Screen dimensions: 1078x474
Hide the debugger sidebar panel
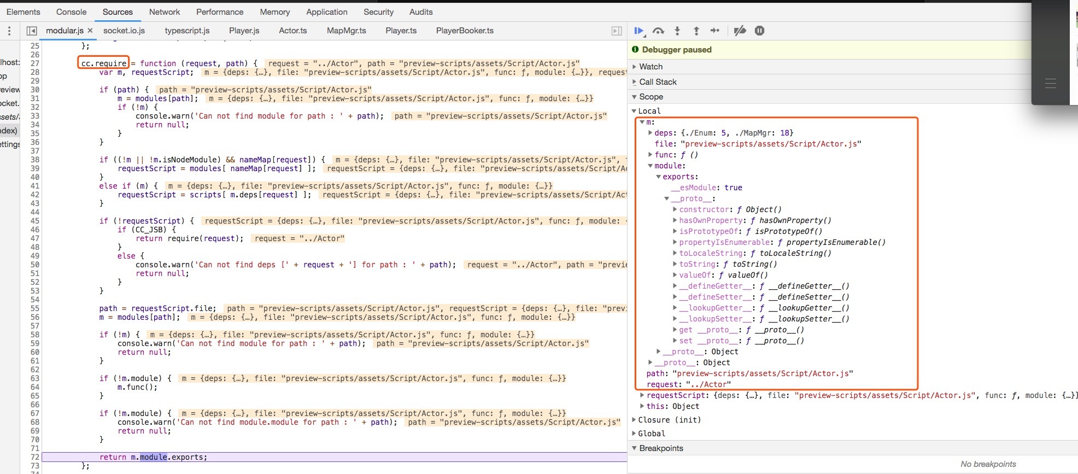(x=616, y=31)
